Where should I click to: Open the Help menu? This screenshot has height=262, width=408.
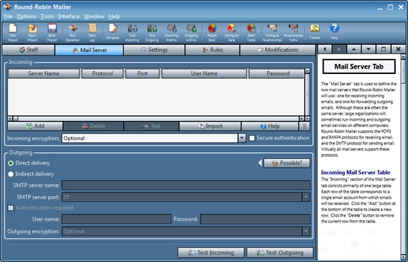click(114, 16)
